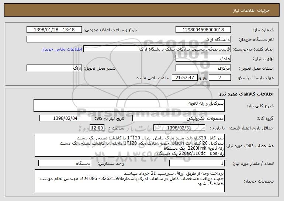This screenshot has height=201, width=284.
Task: Select the label تاریخ نیاز به کالا
Action: (110, 118)
